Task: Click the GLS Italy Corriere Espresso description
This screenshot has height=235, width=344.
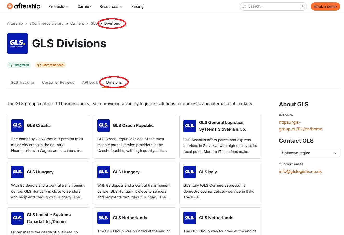Action: coord(219,191)
